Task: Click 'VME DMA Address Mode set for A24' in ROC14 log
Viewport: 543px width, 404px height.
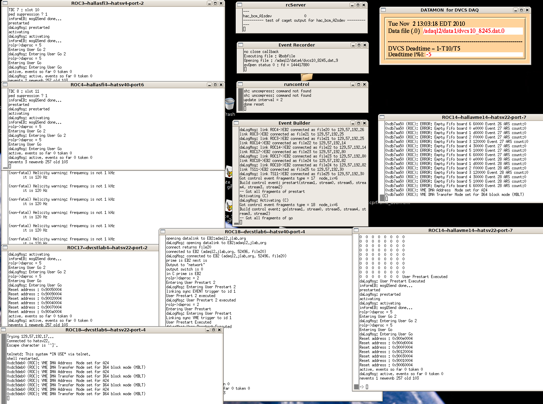Action: (x=454, y=190)
